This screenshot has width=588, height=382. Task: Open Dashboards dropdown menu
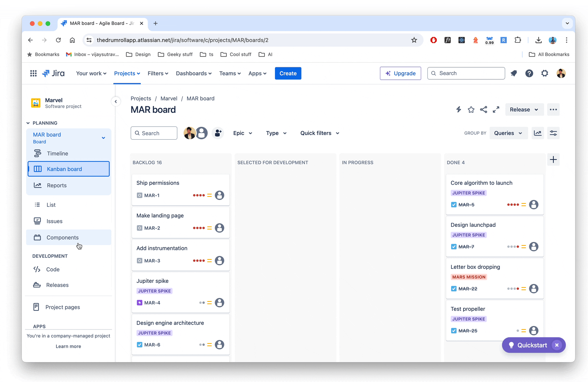point(194,73)
